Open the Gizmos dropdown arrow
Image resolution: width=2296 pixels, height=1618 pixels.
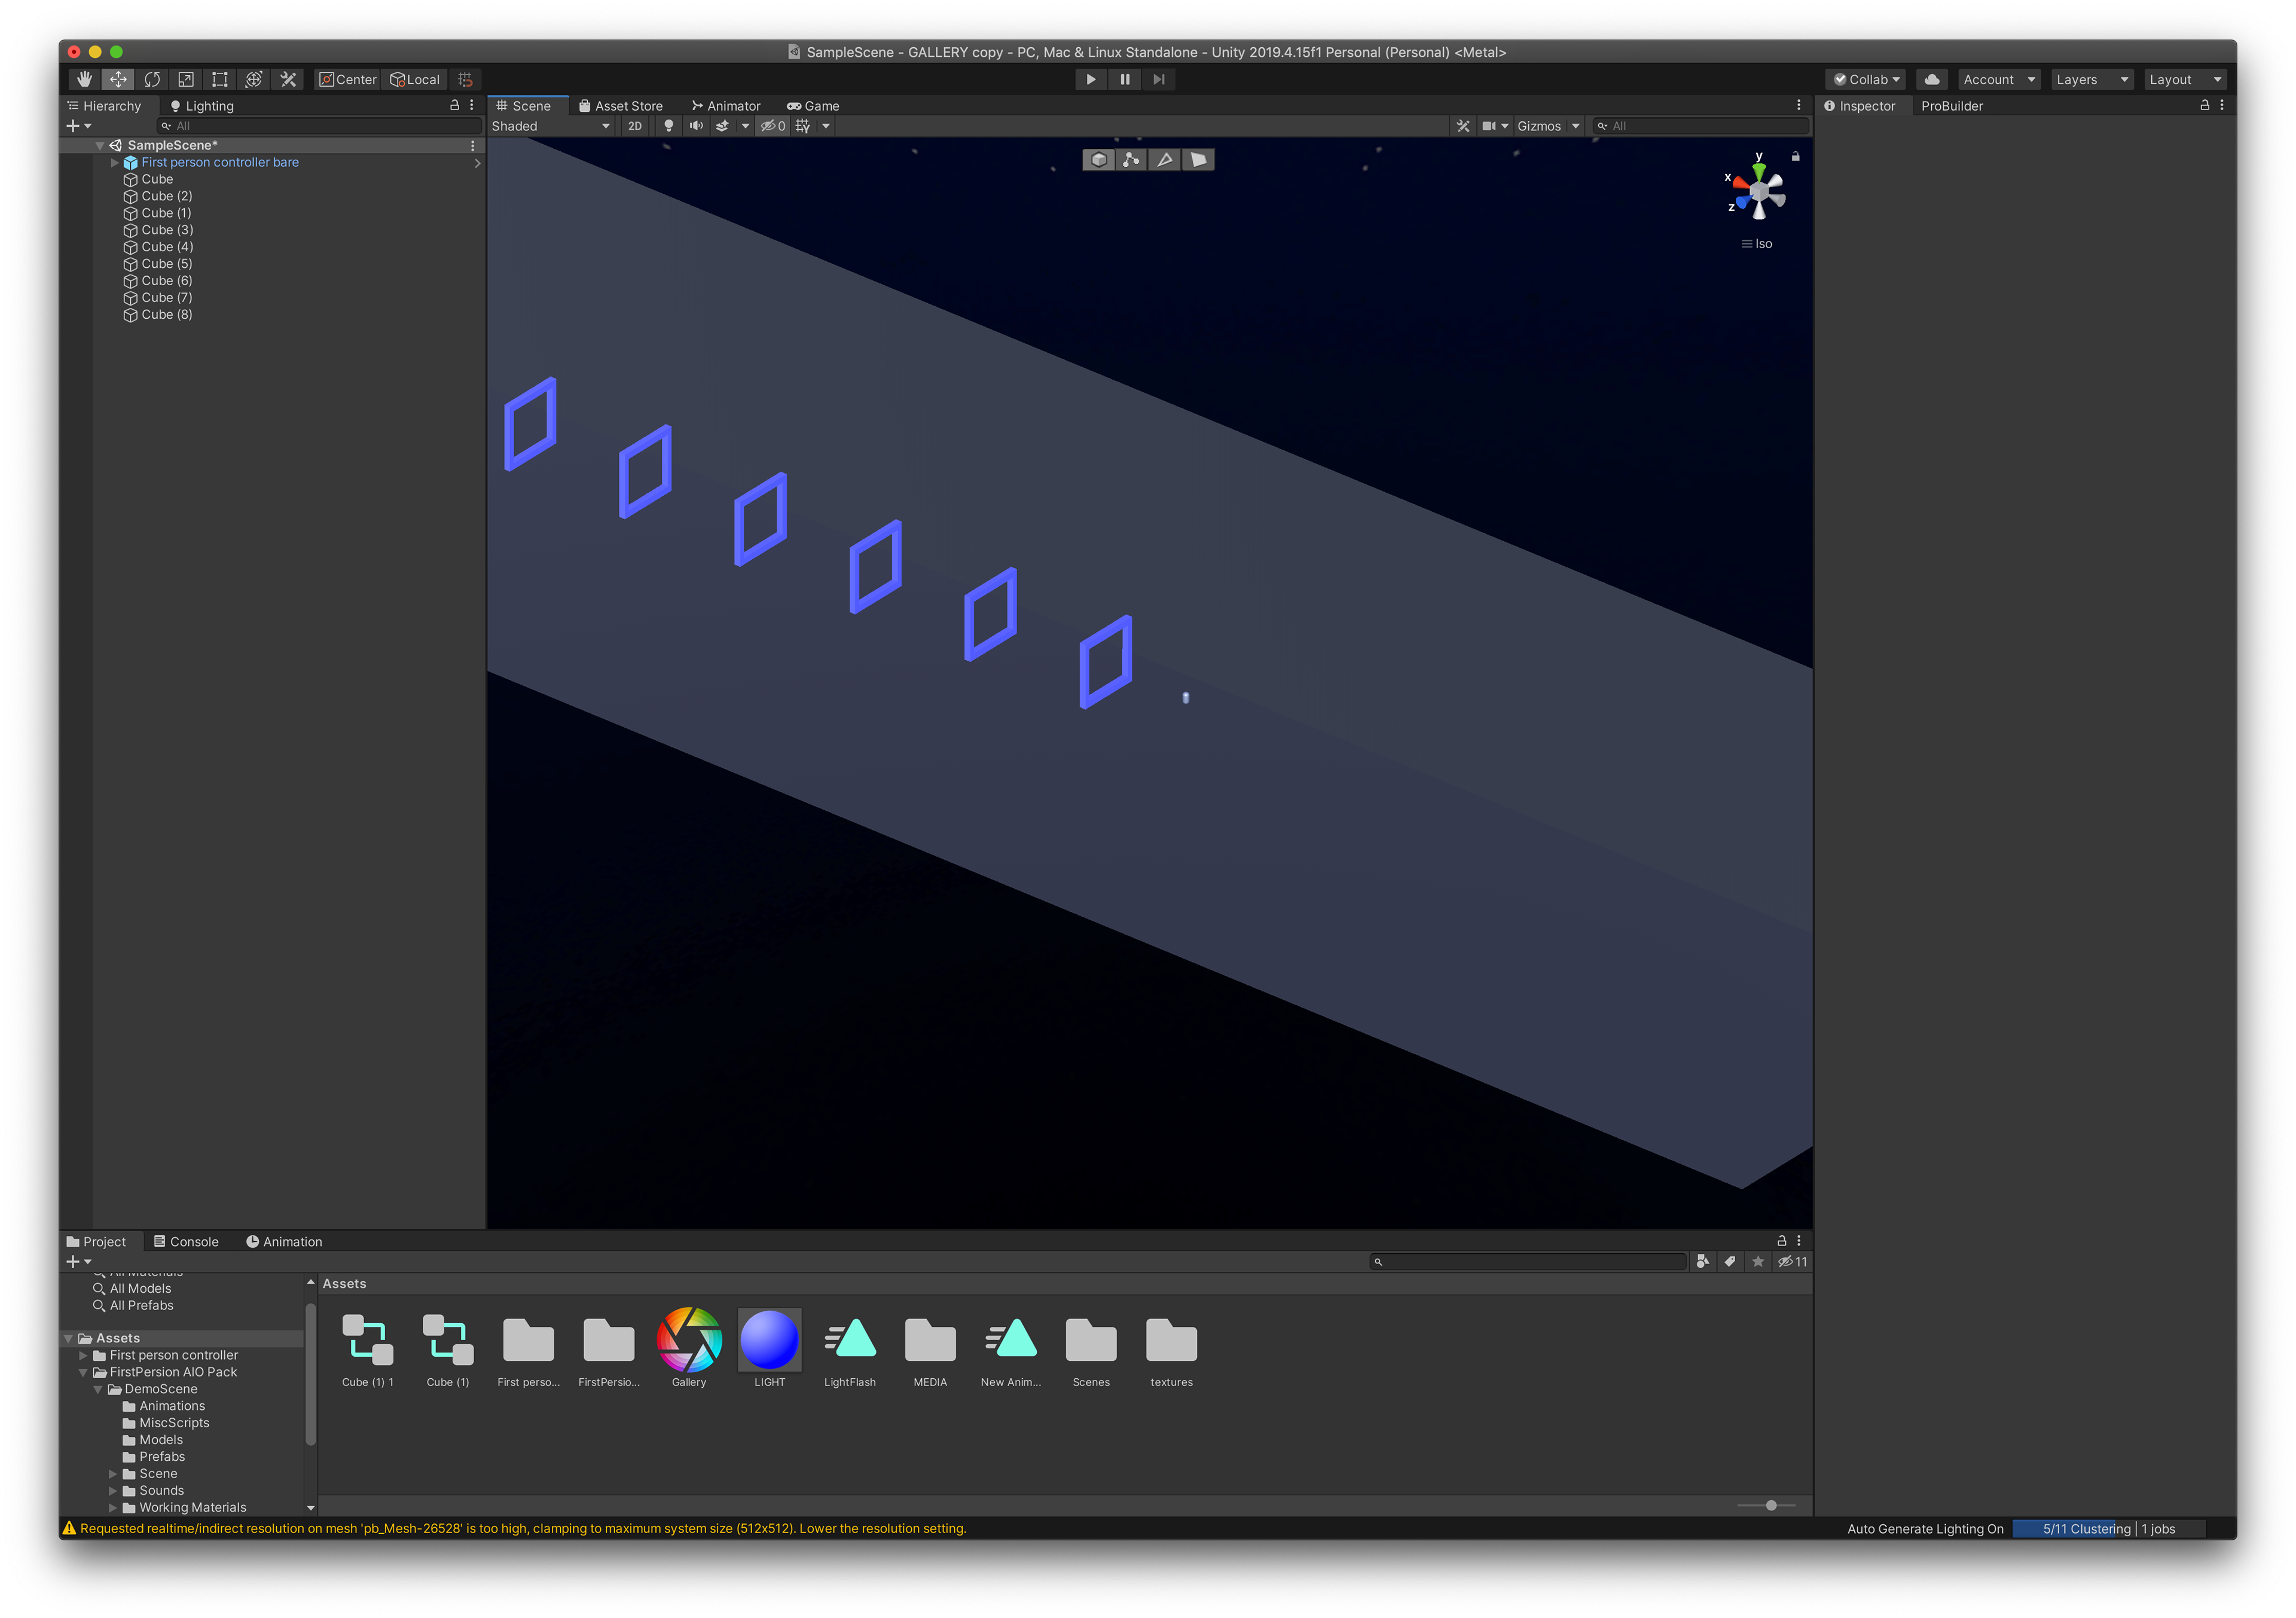[1575, 126]
